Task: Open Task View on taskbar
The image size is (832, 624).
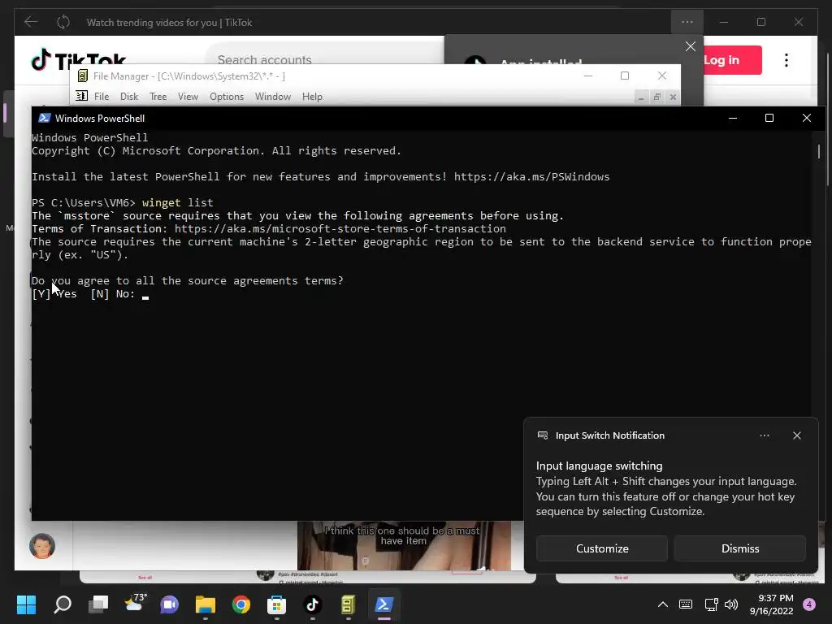Action: click(98, 604)
